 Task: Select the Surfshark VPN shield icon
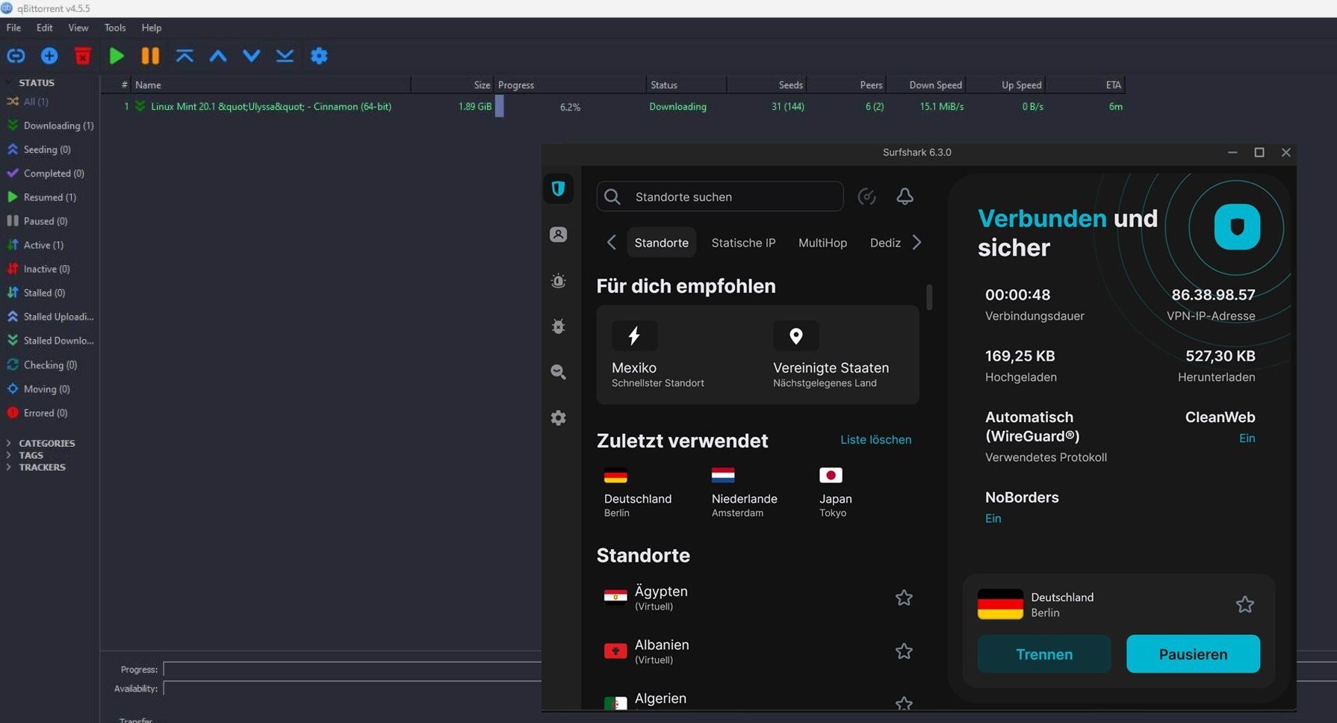point(558,189)
